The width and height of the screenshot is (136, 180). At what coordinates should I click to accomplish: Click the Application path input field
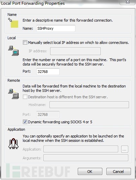point(81,149)
